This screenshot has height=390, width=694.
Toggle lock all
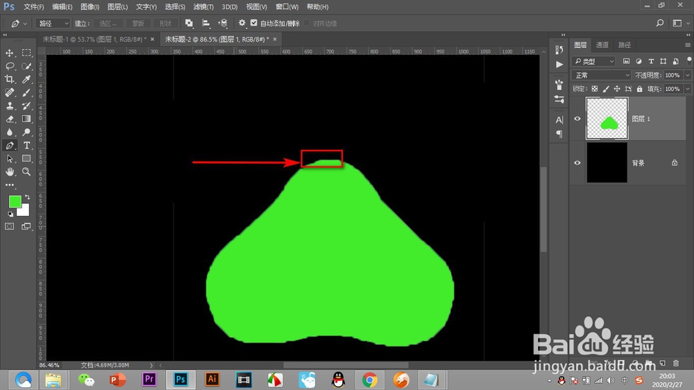click(640, 89)
